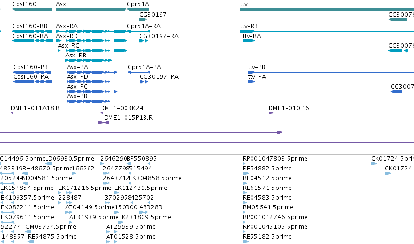Viewport: 414px width, 244px height.
Task: Click the ttv-PB protein label
Action: (x=256, y=67)
